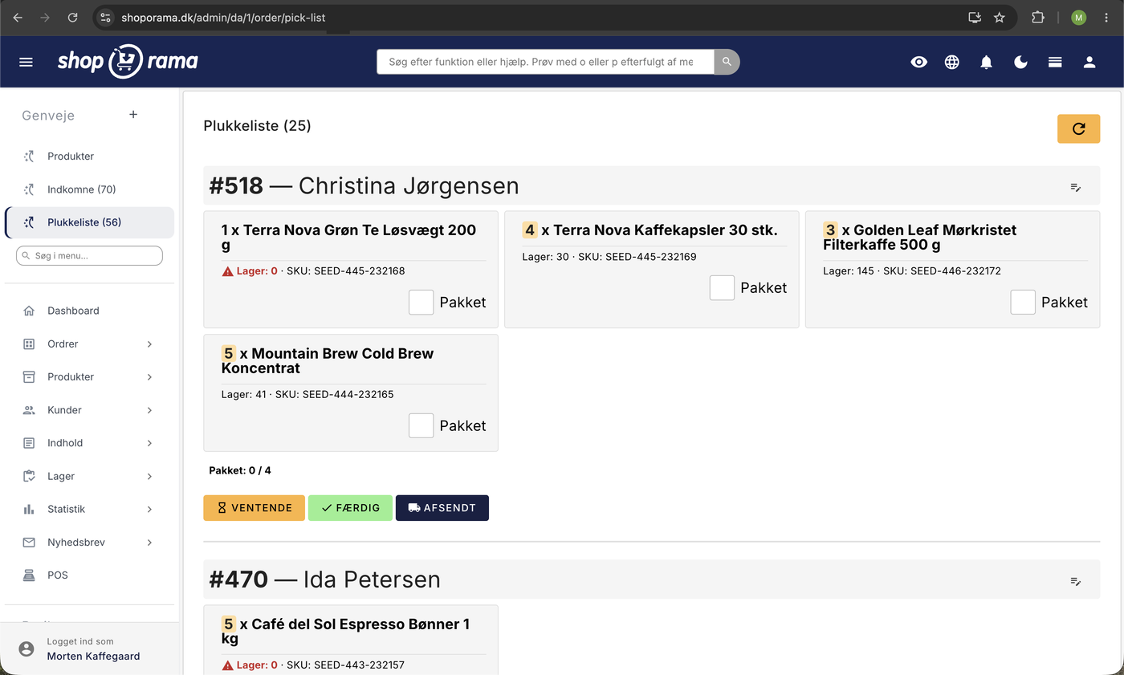Expand the Lager chevron
This screenshot has height=675, width=1124.
pyautogui.click(x=149, y=476)
